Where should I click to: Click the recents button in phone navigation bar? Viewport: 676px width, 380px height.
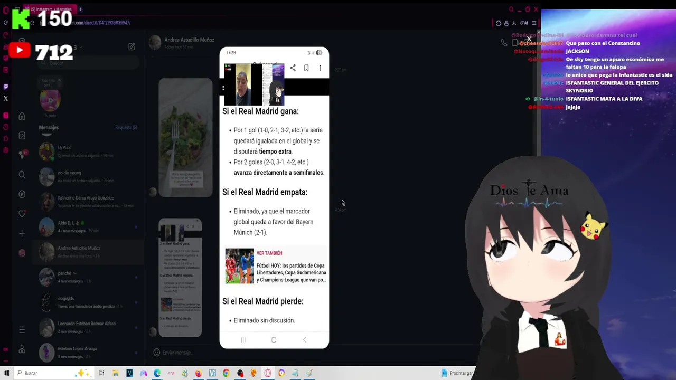point(243,340)
